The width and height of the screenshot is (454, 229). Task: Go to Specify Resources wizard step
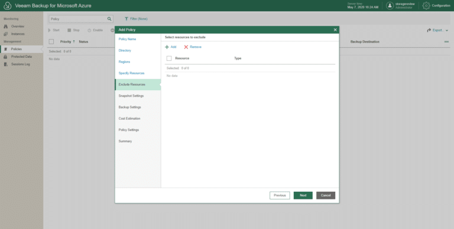pos(131,73)
